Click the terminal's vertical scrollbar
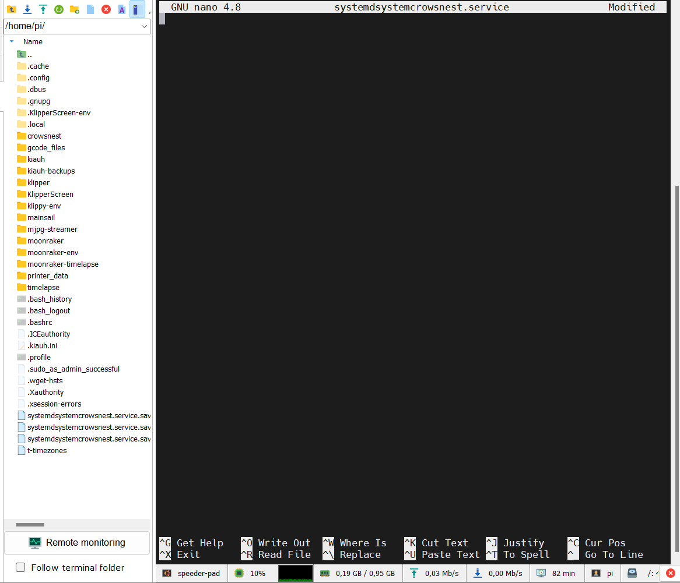The width and height of the screenshot is (680, 583). 677,369
